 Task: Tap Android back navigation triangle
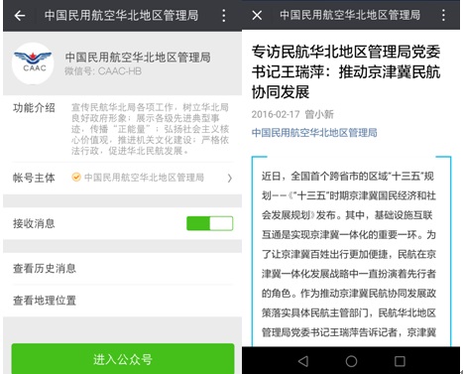coord(303,361)
